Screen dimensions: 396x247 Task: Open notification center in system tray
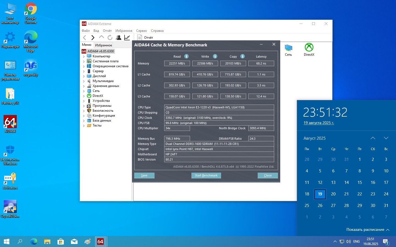click(386, 242)
